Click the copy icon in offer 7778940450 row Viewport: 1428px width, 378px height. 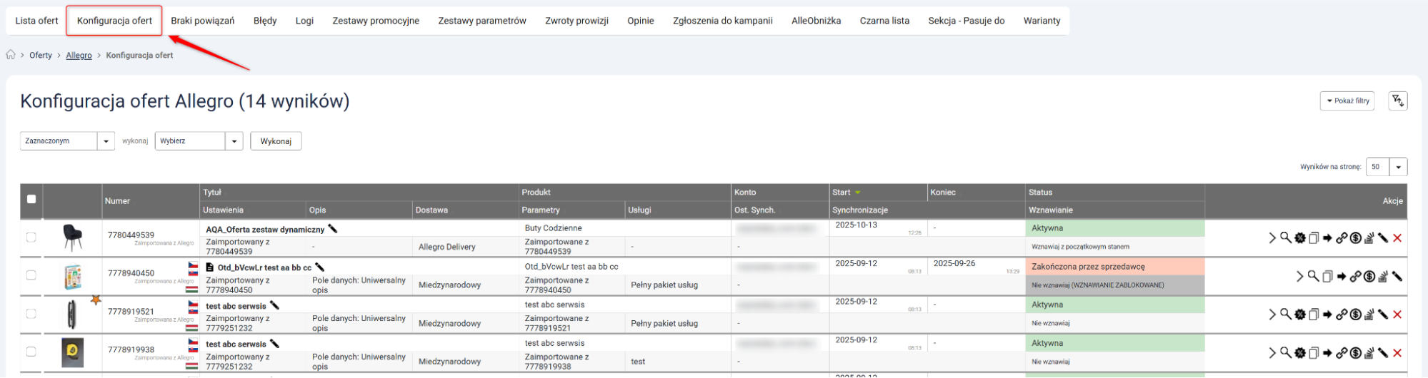(x=1327, y=276)
